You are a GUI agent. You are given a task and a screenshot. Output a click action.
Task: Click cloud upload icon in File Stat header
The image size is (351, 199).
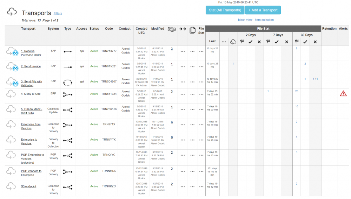[x=233, y=42]
